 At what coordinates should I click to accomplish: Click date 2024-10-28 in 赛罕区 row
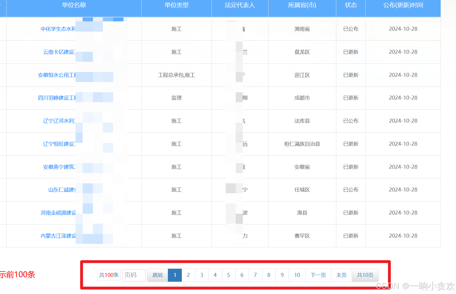403,236
